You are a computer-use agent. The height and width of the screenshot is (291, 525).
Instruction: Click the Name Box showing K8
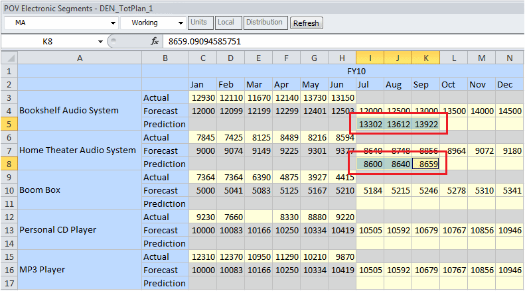[48, 42]
